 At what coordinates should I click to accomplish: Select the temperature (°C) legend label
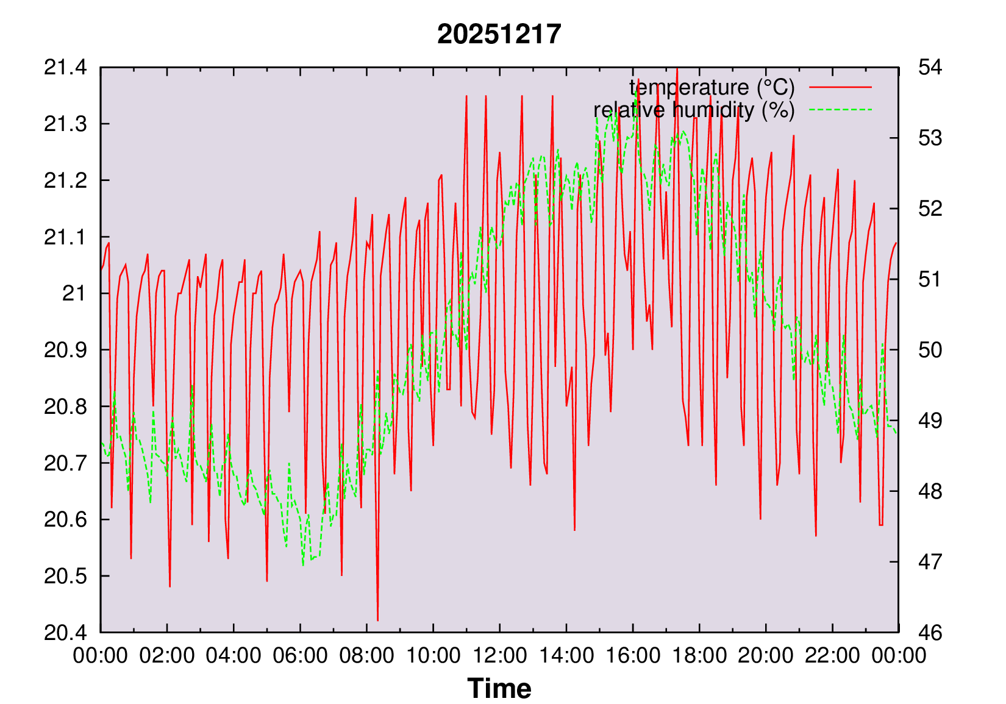pos(712,88)
